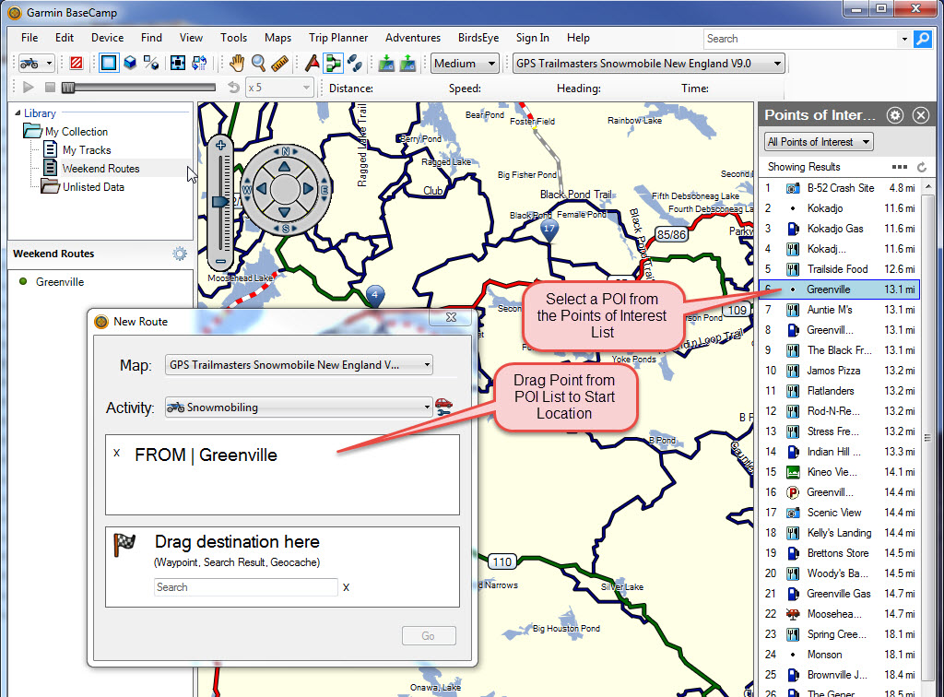Pan map south with compass down arrow

pos(285,212)
